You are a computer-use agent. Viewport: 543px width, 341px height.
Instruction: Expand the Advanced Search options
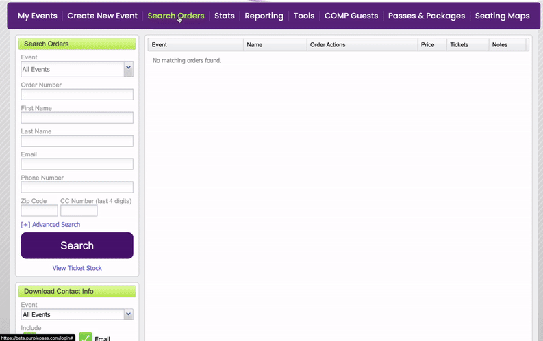click(51, 225)
